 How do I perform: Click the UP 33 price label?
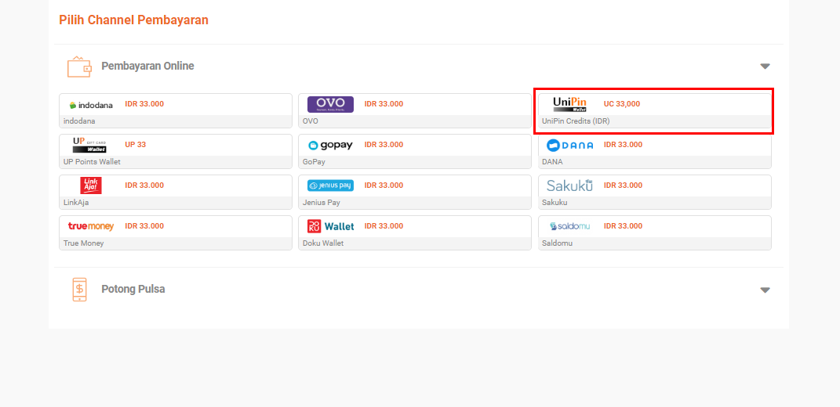(136, 144)
